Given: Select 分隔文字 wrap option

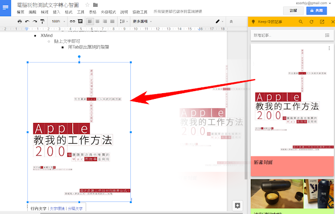Looking at the screenshot, I should 75,208.
